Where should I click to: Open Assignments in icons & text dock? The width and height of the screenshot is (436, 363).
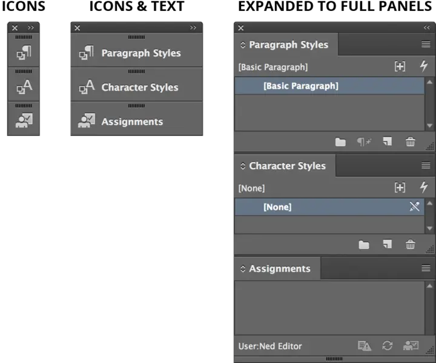coord(136,121)
